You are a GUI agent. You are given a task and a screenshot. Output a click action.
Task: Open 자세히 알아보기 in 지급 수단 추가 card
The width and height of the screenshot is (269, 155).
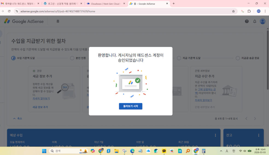(x=203, y=100)
